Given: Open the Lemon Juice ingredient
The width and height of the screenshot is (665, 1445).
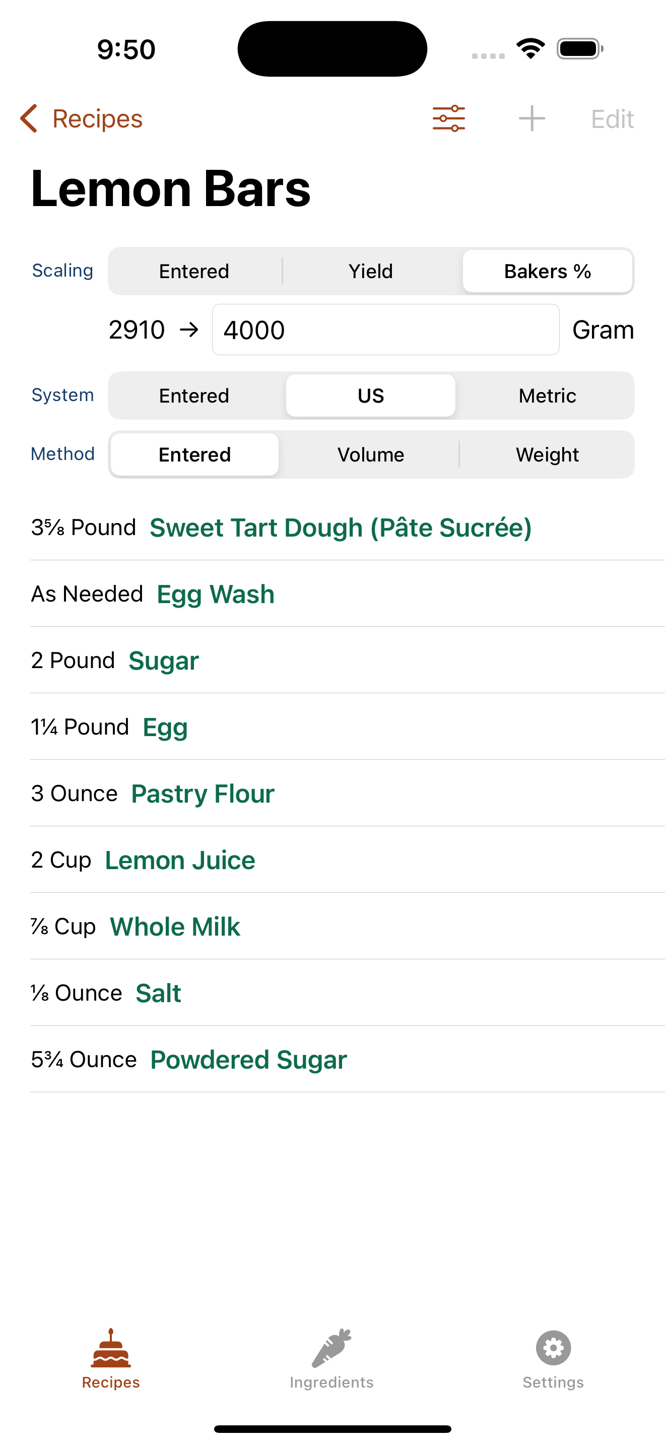Looking at the screenshot, I should point(180,861).
